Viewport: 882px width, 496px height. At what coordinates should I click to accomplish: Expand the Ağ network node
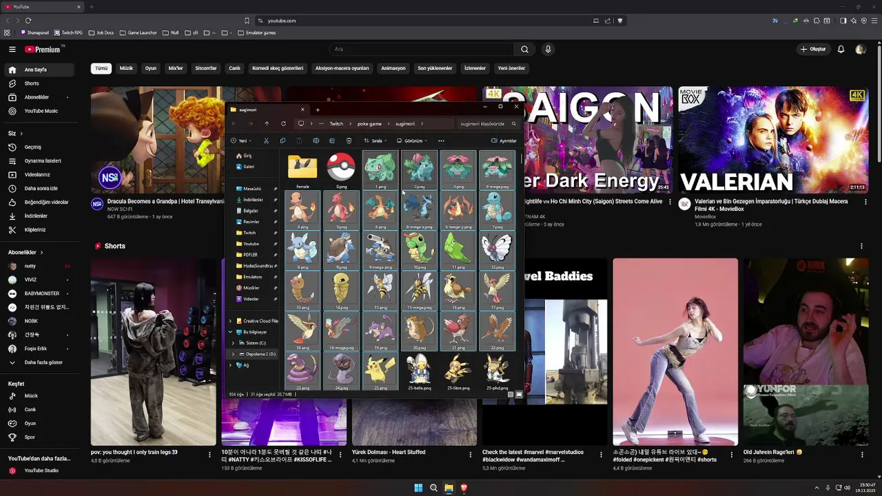(x=231, y=365)
